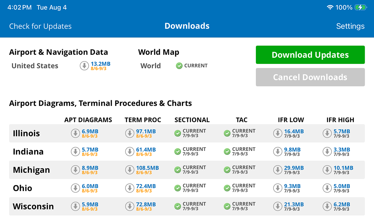Download Indiana IFR Low arrow icon
The image size is (374, 223).
pyautogui.click(x=278, y=152)
